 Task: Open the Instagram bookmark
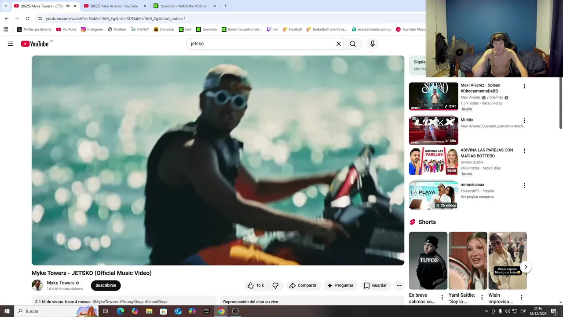[92, 29]
